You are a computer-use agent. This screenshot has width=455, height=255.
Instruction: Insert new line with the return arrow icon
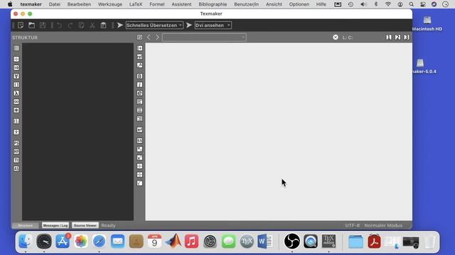[x=139, y=130]
